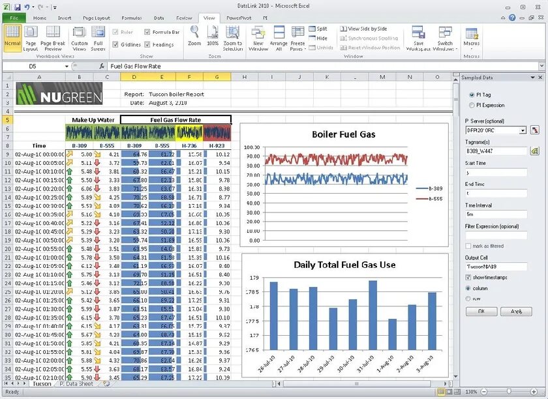Viewport: 548px width, 399px height.
Task: Toggle mark as filtered checkbox
Action: [x=468, y=246]
